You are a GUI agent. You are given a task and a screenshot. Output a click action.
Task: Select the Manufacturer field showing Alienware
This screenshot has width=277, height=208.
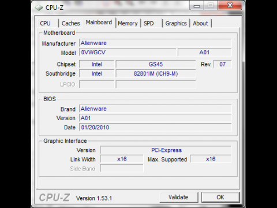(155, 43)
